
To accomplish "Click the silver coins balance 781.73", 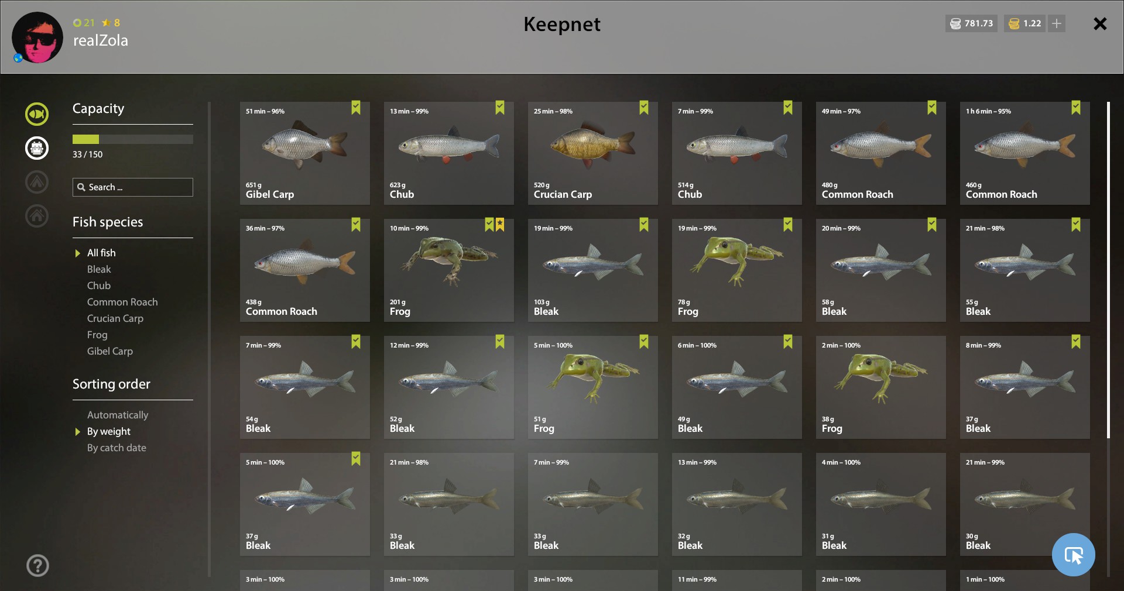I will coord(971,23).
